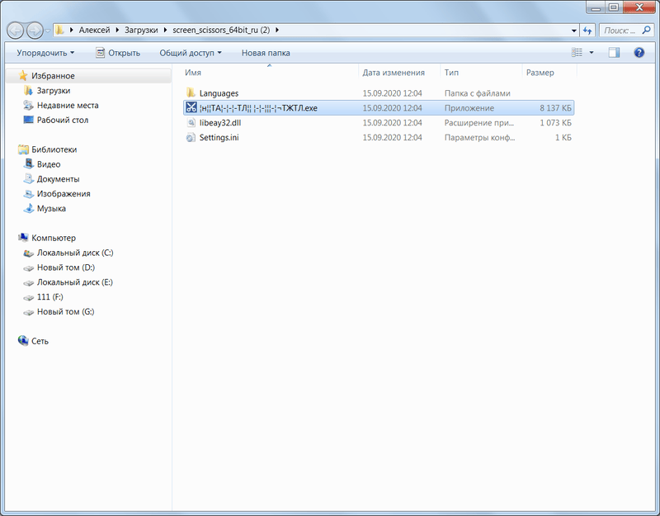Image resolution: width=660 pixels, height=516 pixels.
Task: Open help with the question mark icon
Action: point(639,52)
